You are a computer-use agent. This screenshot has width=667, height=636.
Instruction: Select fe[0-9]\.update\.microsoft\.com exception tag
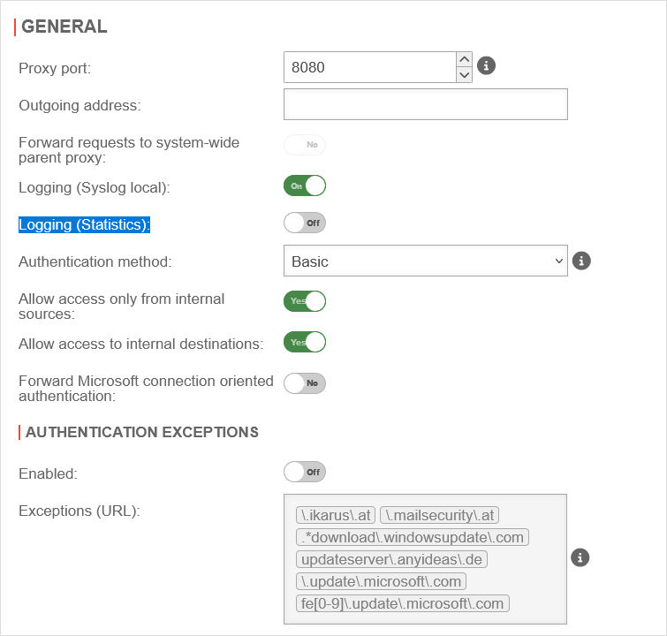(402, 603)
